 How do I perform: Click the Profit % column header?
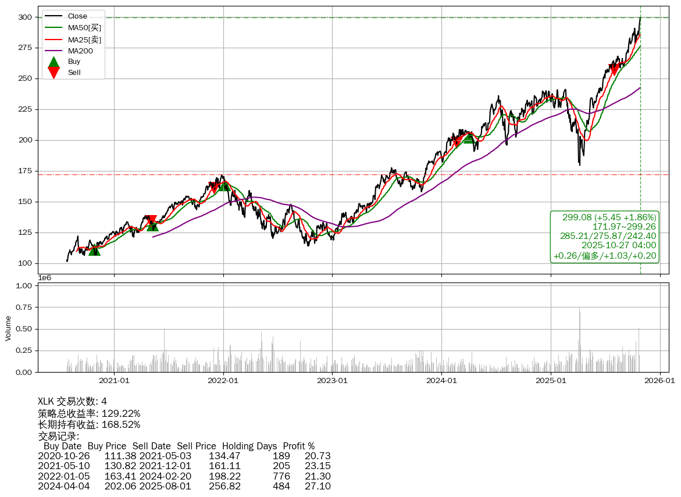[298, 446]
